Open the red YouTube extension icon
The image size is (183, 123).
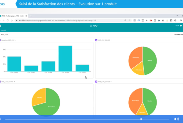[x=151, y=20]
